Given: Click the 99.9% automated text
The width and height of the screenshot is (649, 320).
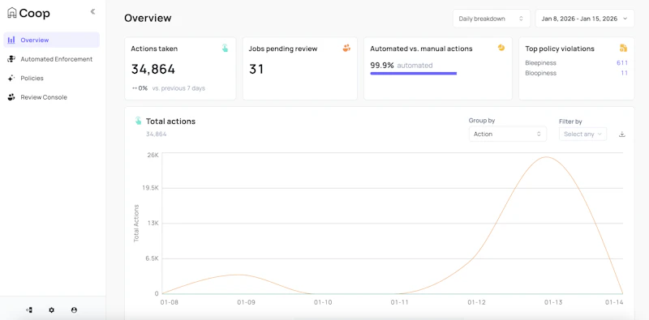Looking at the screenshot, I should (x=401, y=66).
